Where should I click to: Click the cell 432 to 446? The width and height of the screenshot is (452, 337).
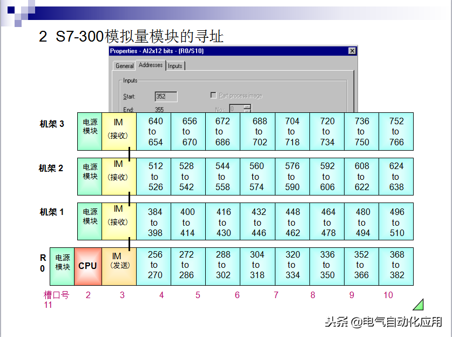point(258,221)
